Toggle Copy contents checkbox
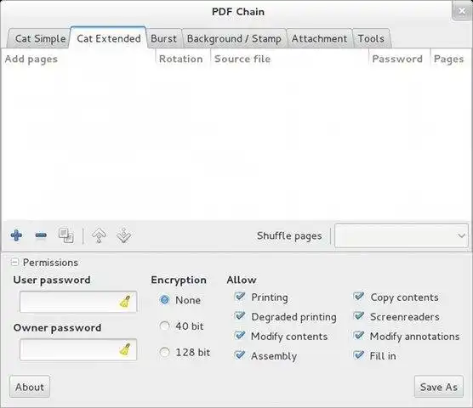The image size is (473, 408). coord(359,297)
